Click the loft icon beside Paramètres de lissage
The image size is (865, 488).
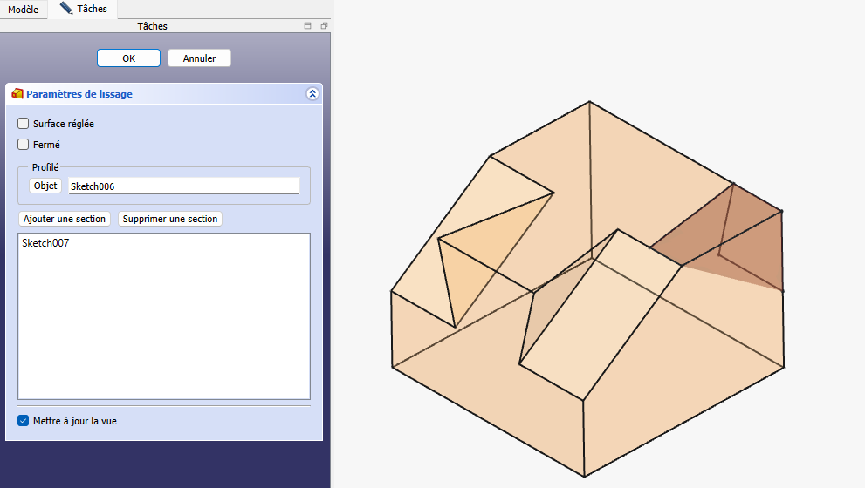click(x=17, y=94)
